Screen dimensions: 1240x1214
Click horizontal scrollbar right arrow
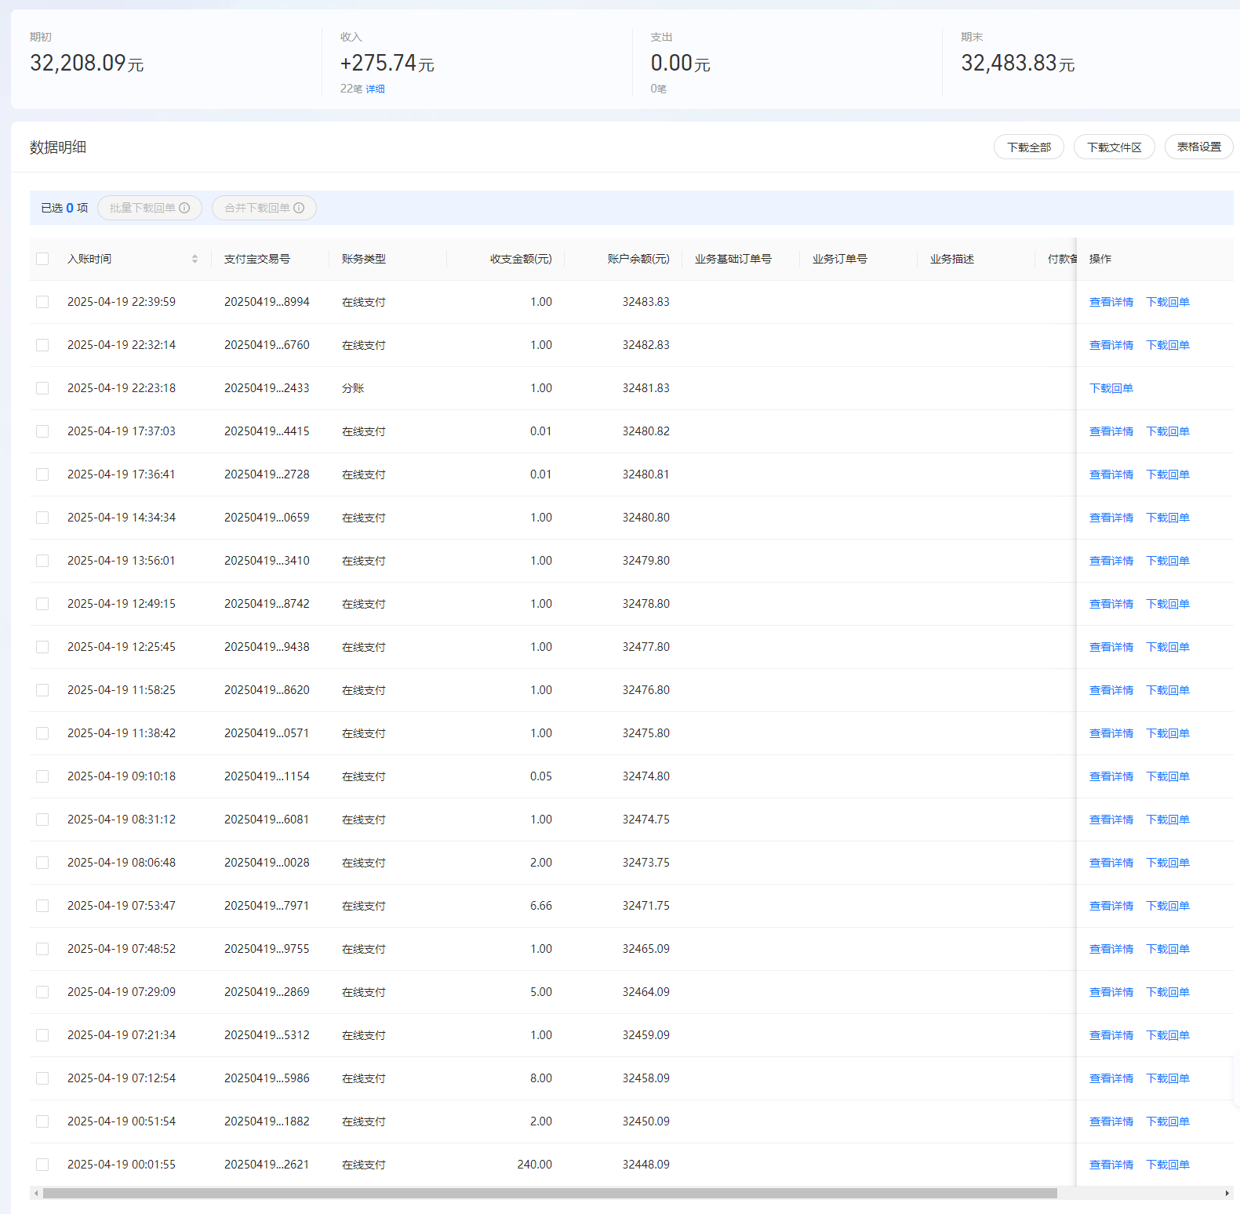tap(1227, 1193)
